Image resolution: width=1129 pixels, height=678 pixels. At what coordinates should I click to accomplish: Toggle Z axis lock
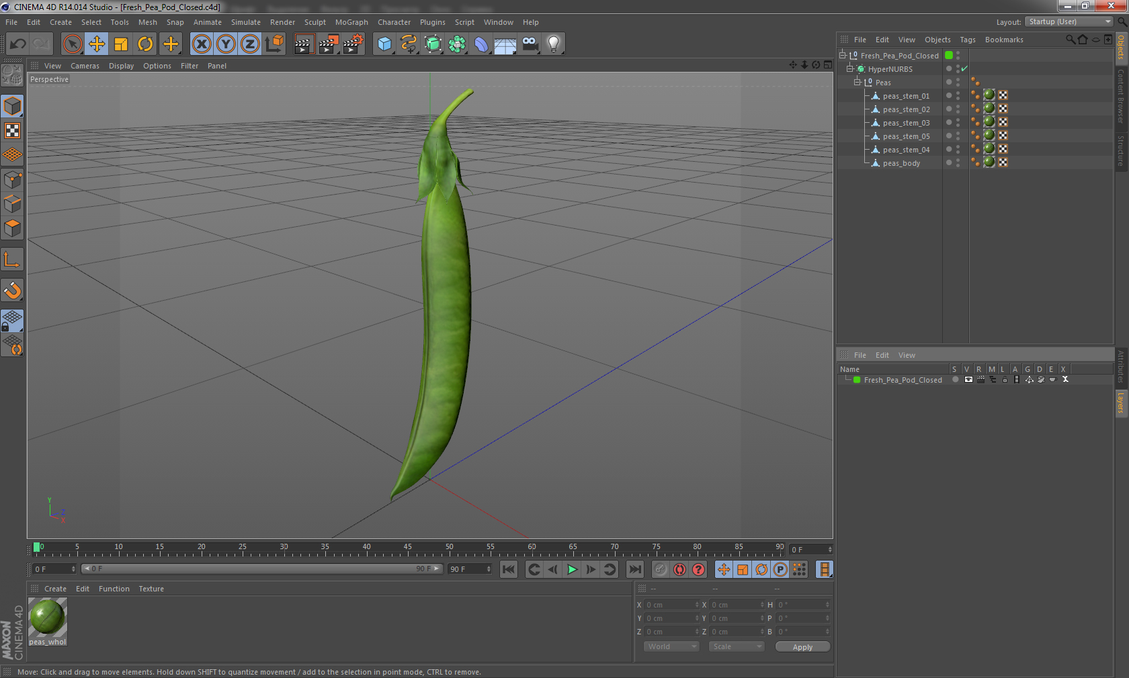pyautogui.click(x=250, y=44)
